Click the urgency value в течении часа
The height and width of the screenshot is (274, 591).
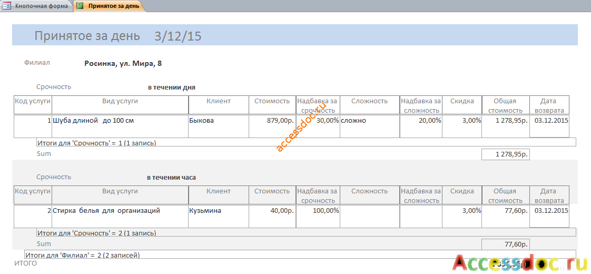(x=172, y=177)
